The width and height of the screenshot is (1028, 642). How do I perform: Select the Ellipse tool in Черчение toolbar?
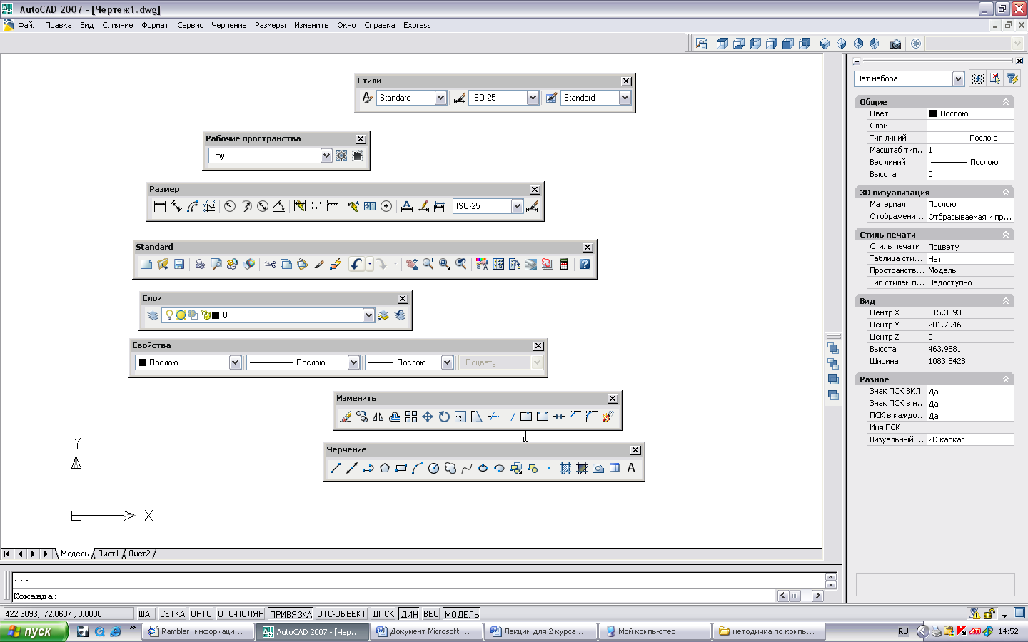click(483, 469)
